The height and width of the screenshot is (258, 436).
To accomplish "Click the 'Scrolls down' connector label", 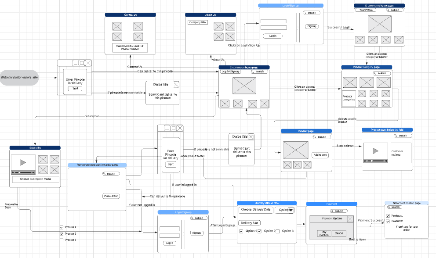I will click(x=345, y=146).
